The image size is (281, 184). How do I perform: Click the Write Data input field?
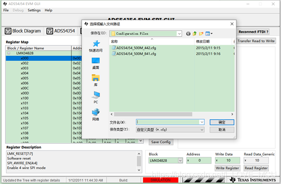[x=228, y=160]
